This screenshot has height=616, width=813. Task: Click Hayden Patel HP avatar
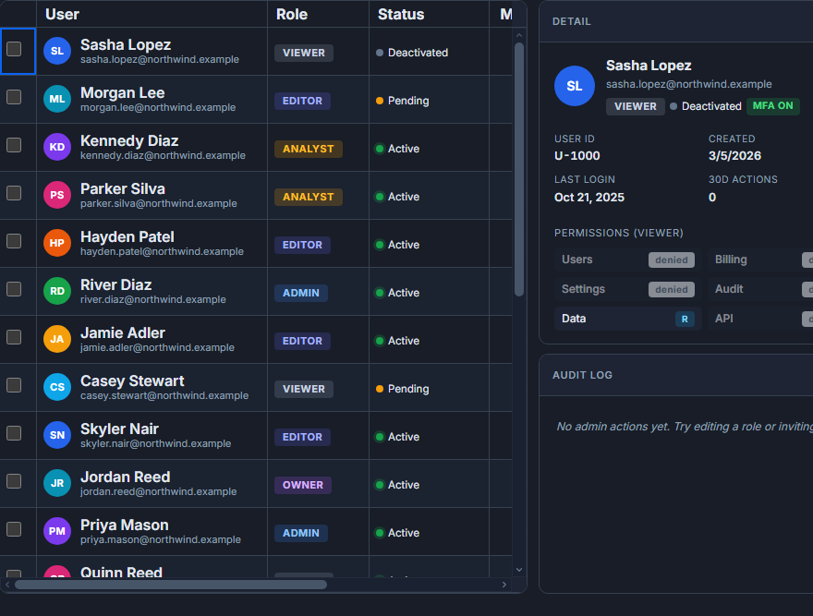point(57,243)
